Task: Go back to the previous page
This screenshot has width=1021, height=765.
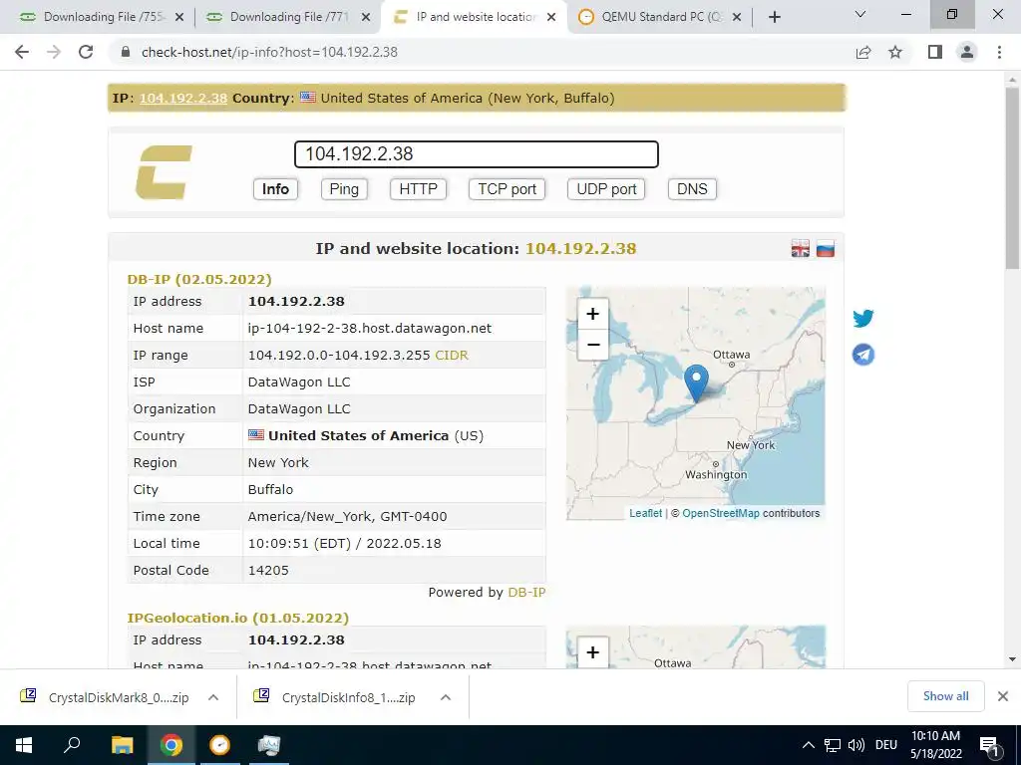Action: coord(22,52)
